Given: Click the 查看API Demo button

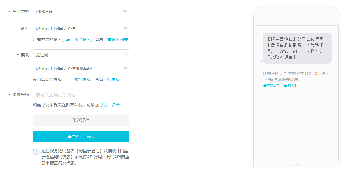Looking at the screenshot, I should pyautogui.click(x=81, y=137).
